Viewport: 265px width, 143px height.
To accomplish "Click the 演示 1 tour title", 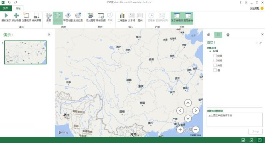I will click(8, 35).
